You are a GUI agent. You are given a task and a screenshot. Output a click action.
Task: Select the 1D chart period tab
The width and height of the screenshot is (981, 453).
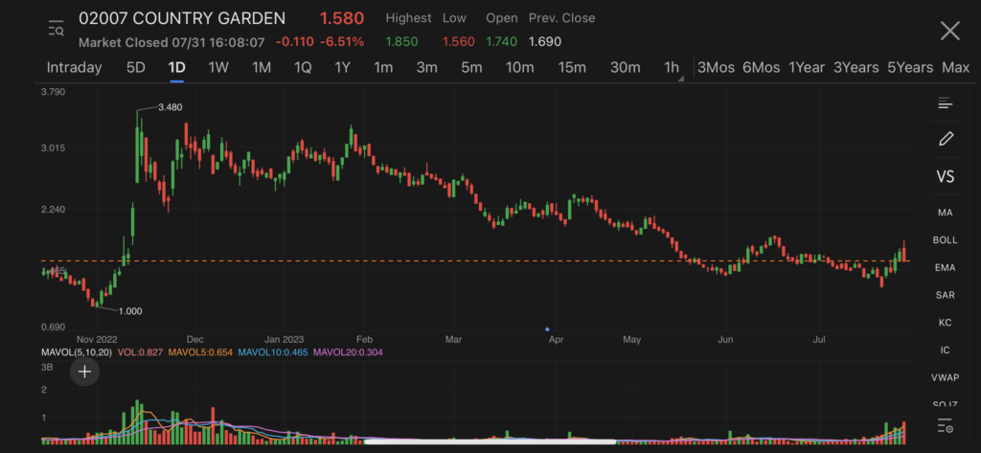(x=177, y=68)
